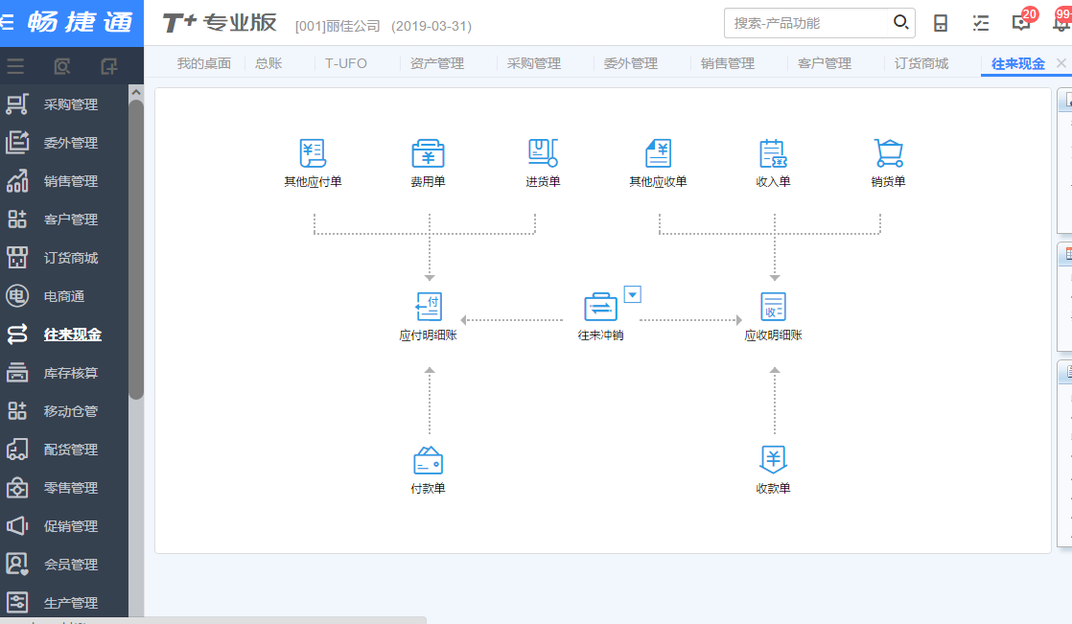
Task: Select 促销管理 in the sidebar
Action: (x=64, y=525)
